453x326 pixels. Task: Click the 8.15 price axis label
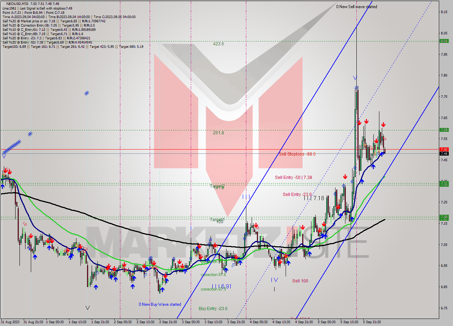(444, 12)
